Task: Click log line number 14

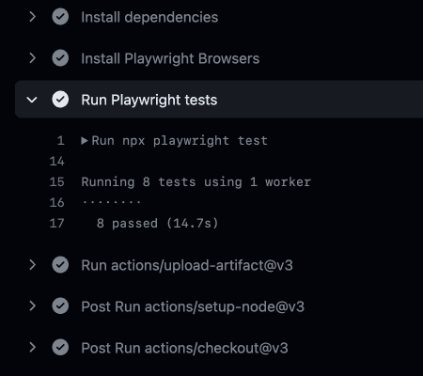Action: [x=56, y=162]
